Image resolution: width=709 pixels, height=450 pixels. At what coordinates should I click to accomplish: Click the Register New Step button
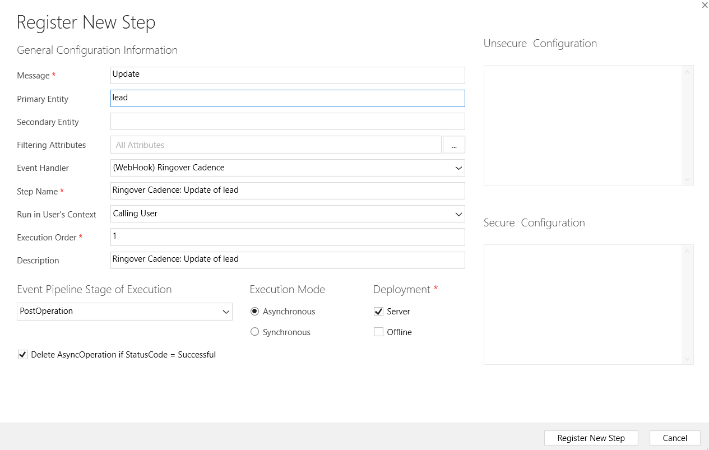[591, 438]
